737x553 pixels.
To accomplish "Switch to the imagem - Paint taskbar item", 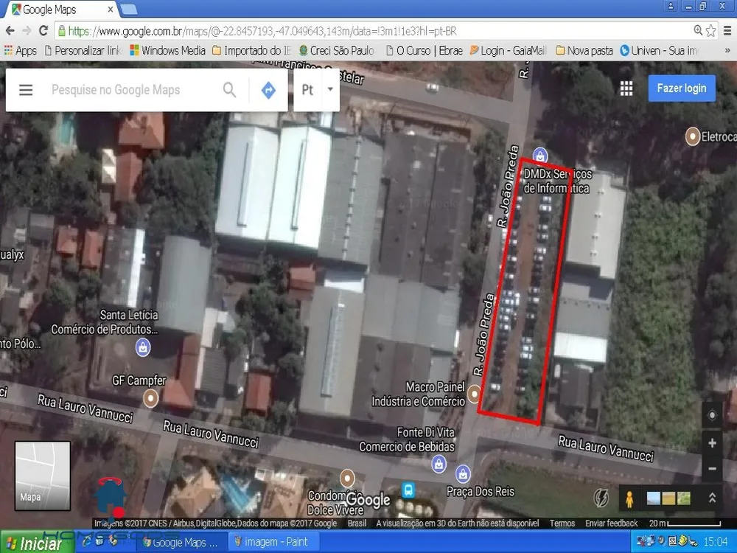I will [272, 542].
